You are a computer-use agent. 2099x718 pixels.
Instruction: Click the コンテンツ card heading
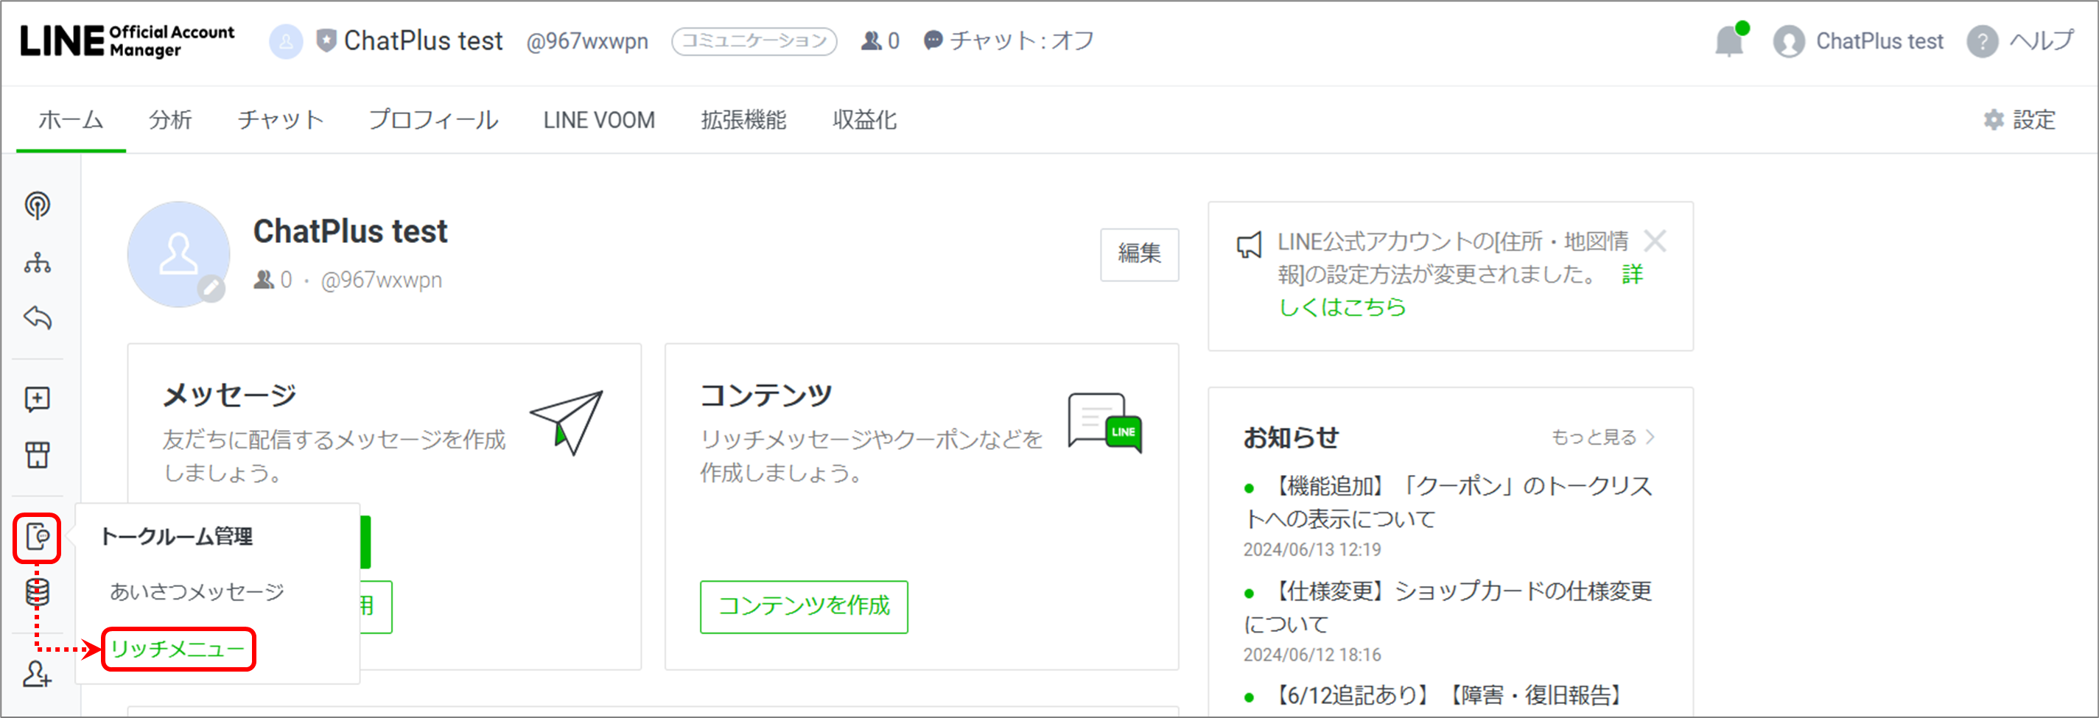(x=766, y=395)
